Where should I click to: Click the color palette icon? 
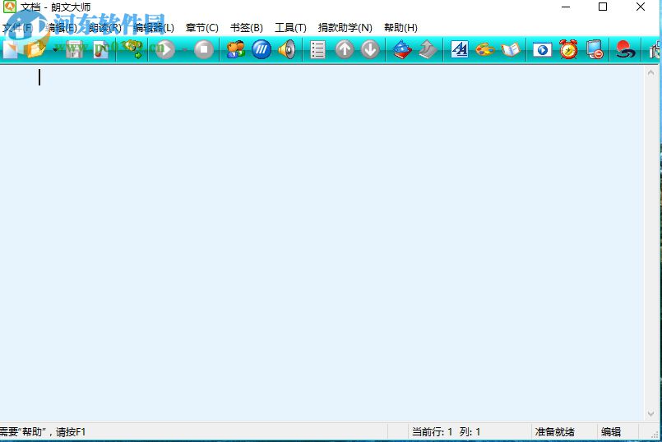485,50
